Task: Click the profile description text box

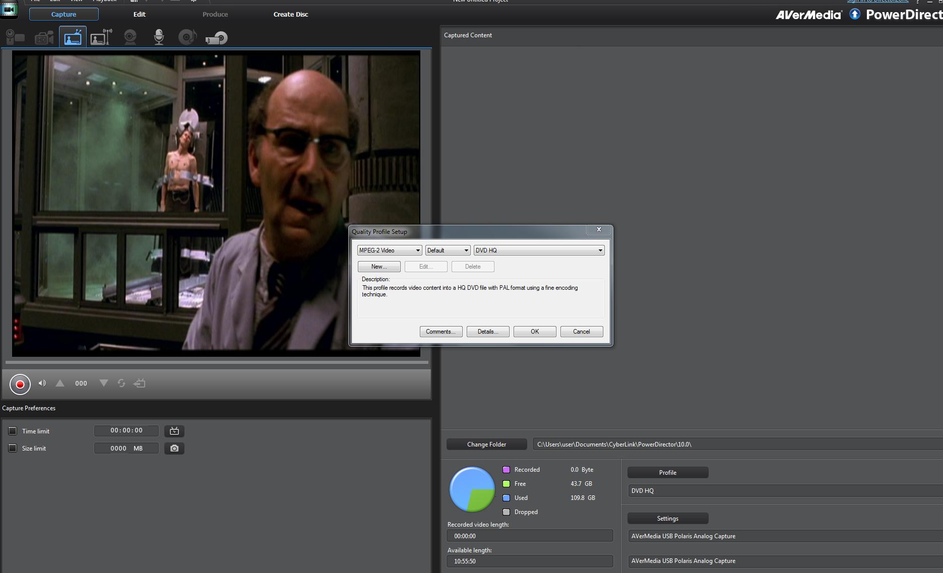Action: 481,298
